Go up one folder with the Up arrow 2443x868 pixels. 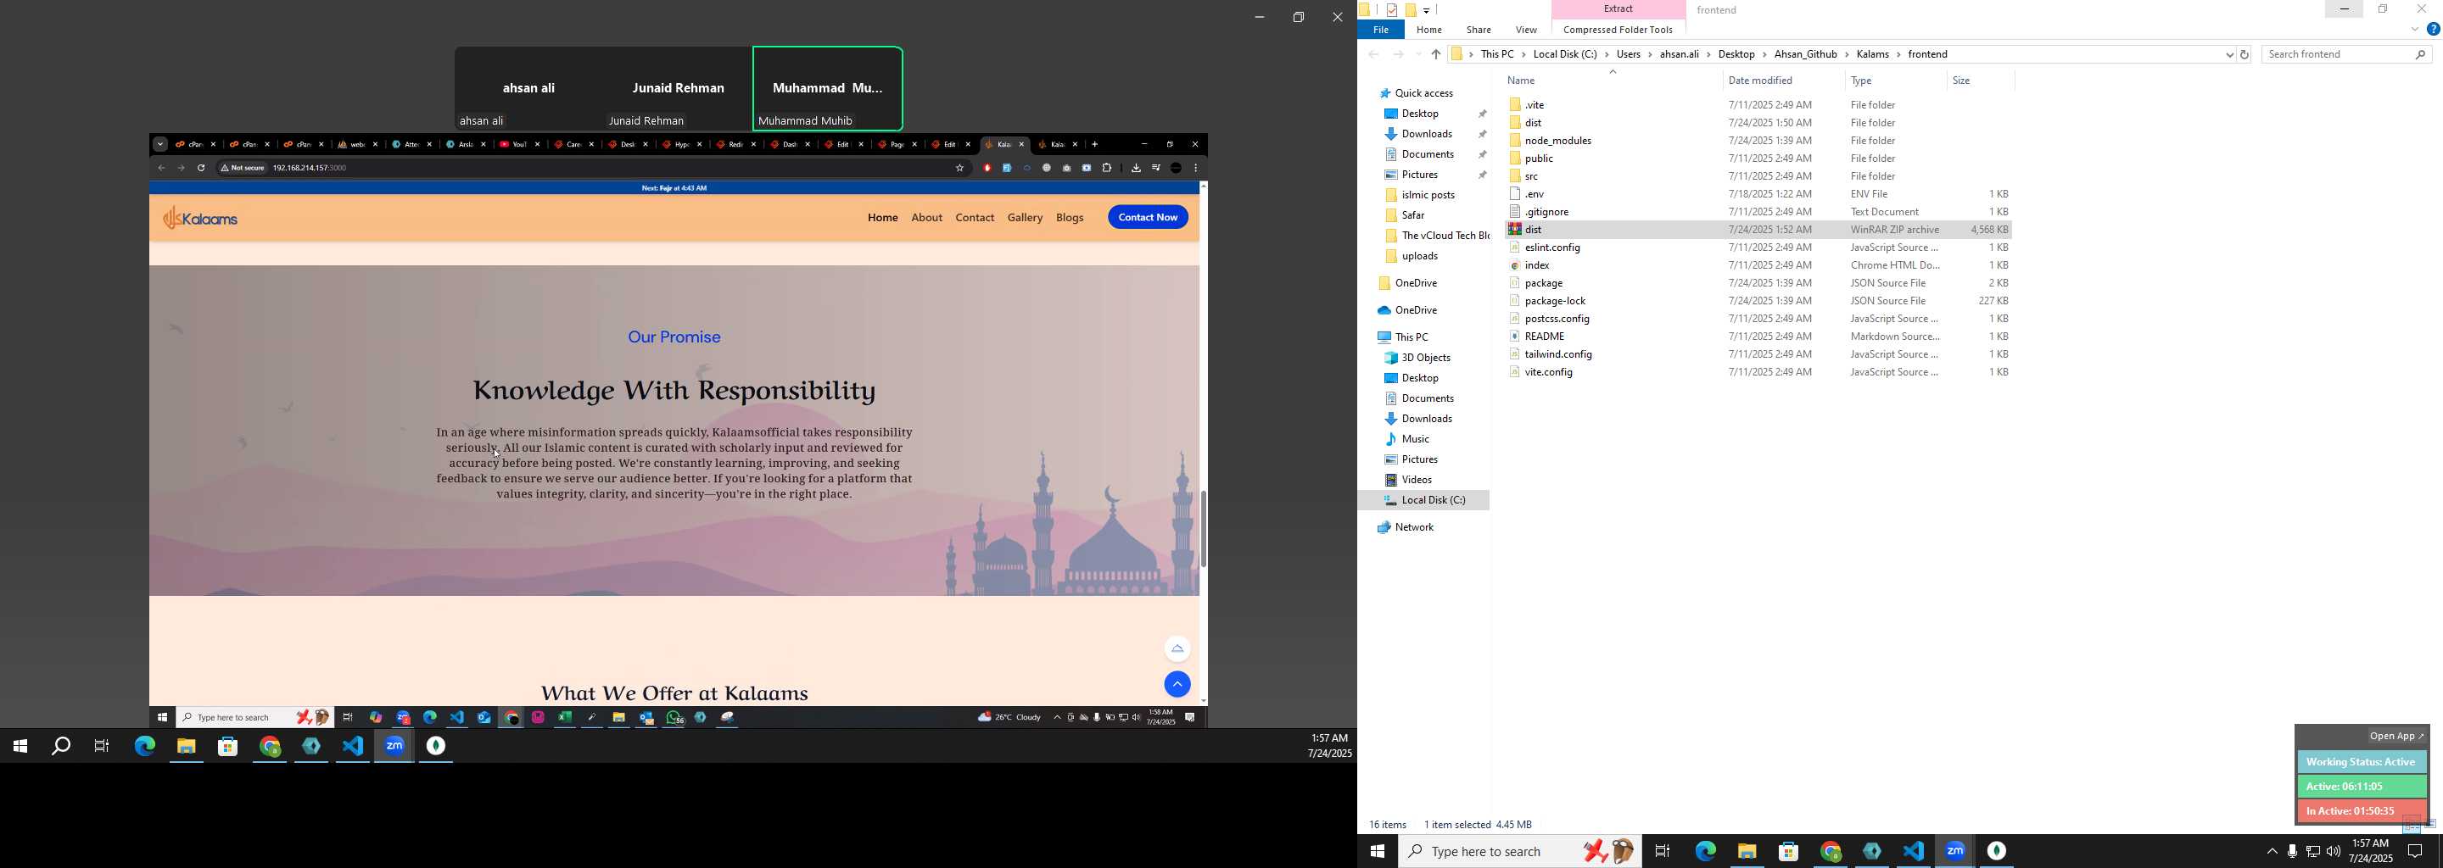[1436, 55]
